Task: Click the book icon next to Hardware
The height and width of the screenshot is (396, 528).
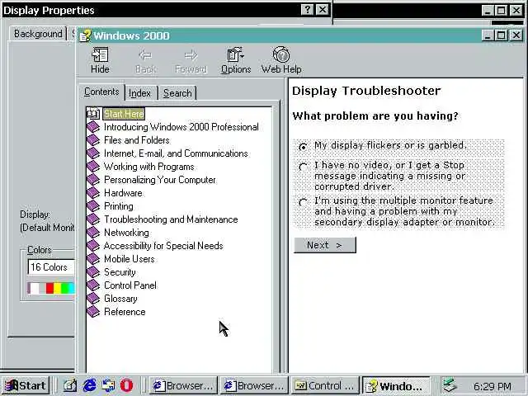Action: point(93,193)
